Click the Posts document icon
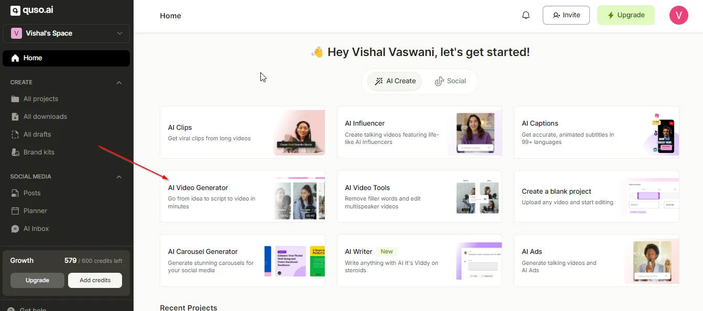Screen dimensions: 703x311 coord(15,193)
